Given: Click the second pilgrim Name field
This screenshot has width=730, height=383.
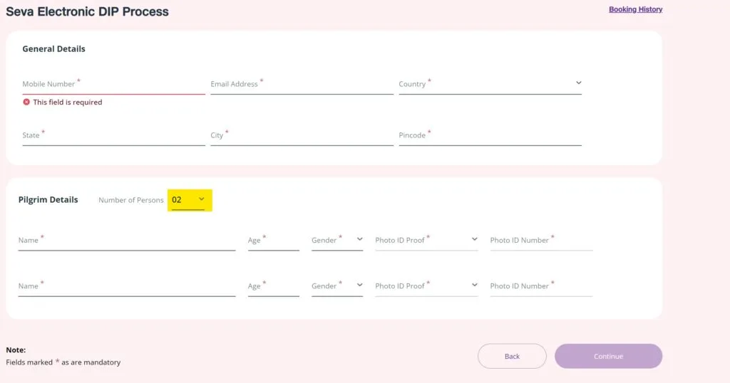Looking at the screenshot, I should coord(126,286).
